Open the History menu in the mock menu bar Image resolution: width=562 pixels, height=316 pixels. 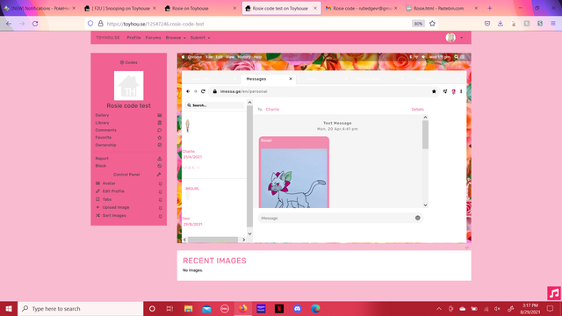[244, 57]
